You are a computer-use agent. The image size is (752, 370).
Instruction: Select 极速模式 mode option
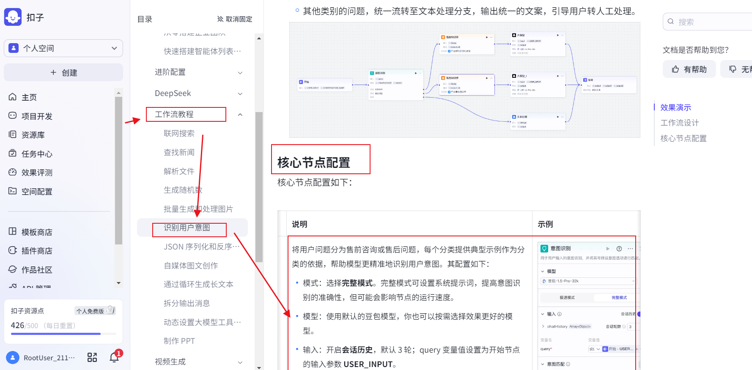click(x=567, y=298)
